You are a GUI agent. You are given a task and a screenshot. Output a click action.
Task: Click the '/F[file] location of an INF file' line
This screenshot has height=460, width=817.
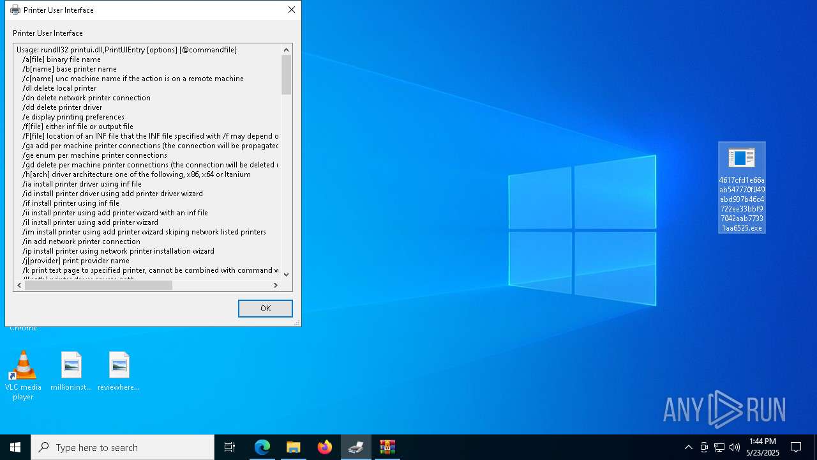click(x=151, y=136)
